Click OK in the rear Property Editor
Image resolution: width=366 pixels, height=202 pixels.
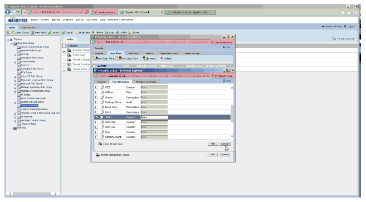coord(212,155)
